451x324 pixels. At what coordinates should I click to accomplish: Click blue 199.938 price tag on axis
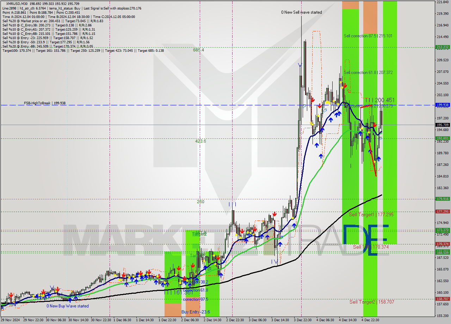[443, 105]
